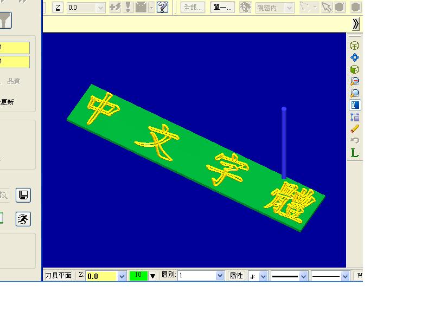Click the grey exclamation mark icon
The width and height of the screenshot is (434, 325).
[128, 8]
